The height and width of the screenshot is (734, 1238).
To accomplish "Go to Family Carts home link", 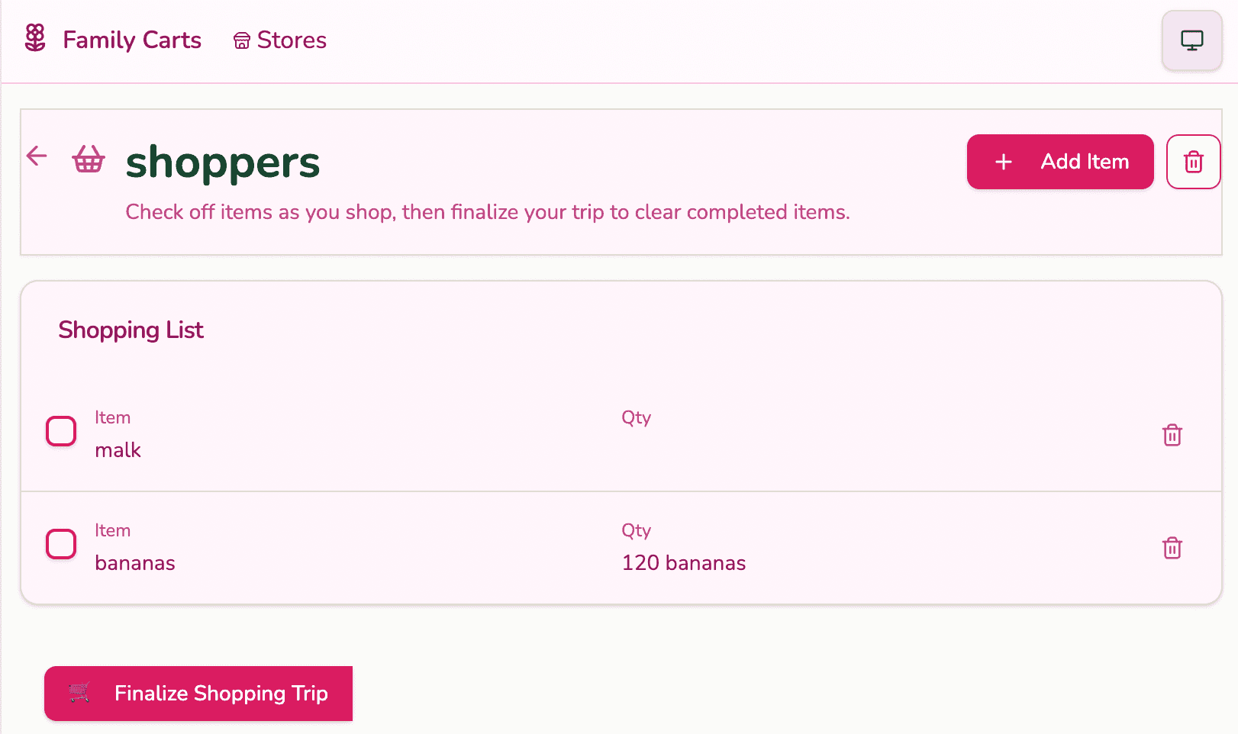I will click(x=131, y=40).
